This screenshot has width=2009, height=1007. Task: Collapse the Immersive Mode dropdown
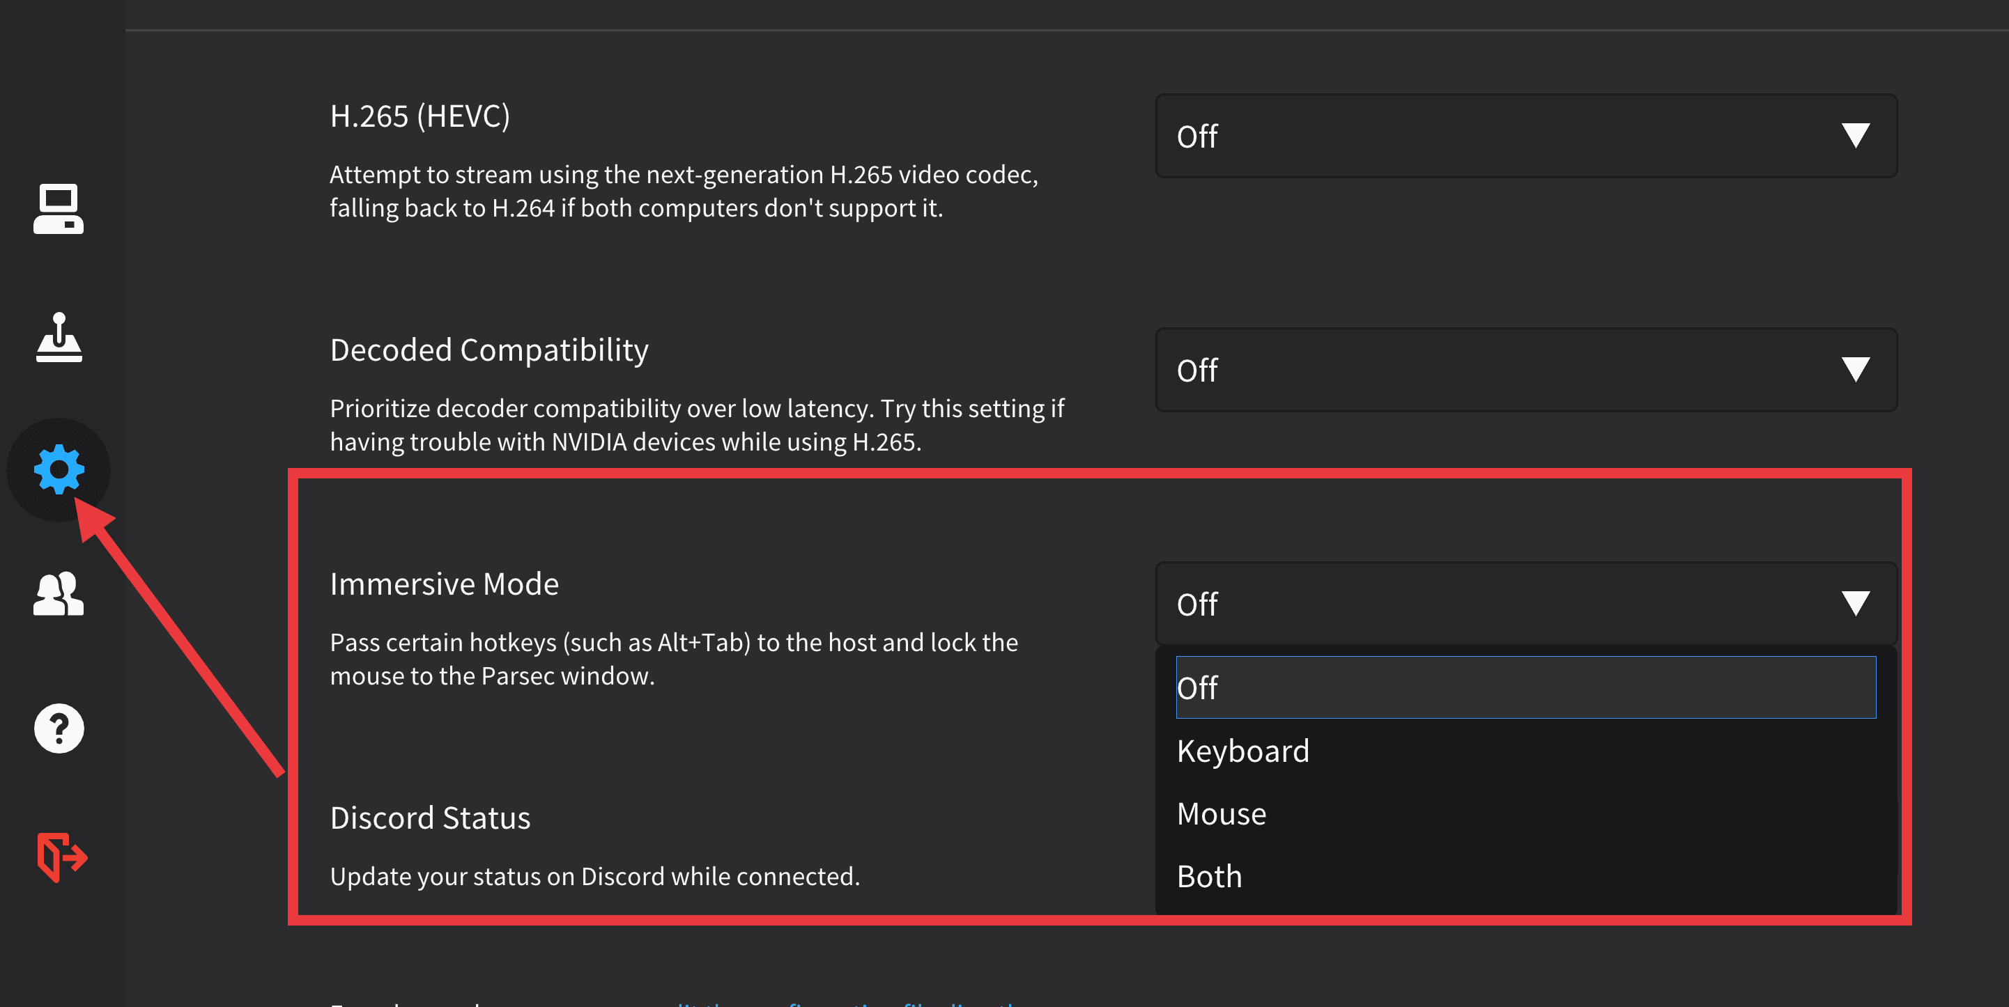pos(1525,604)
